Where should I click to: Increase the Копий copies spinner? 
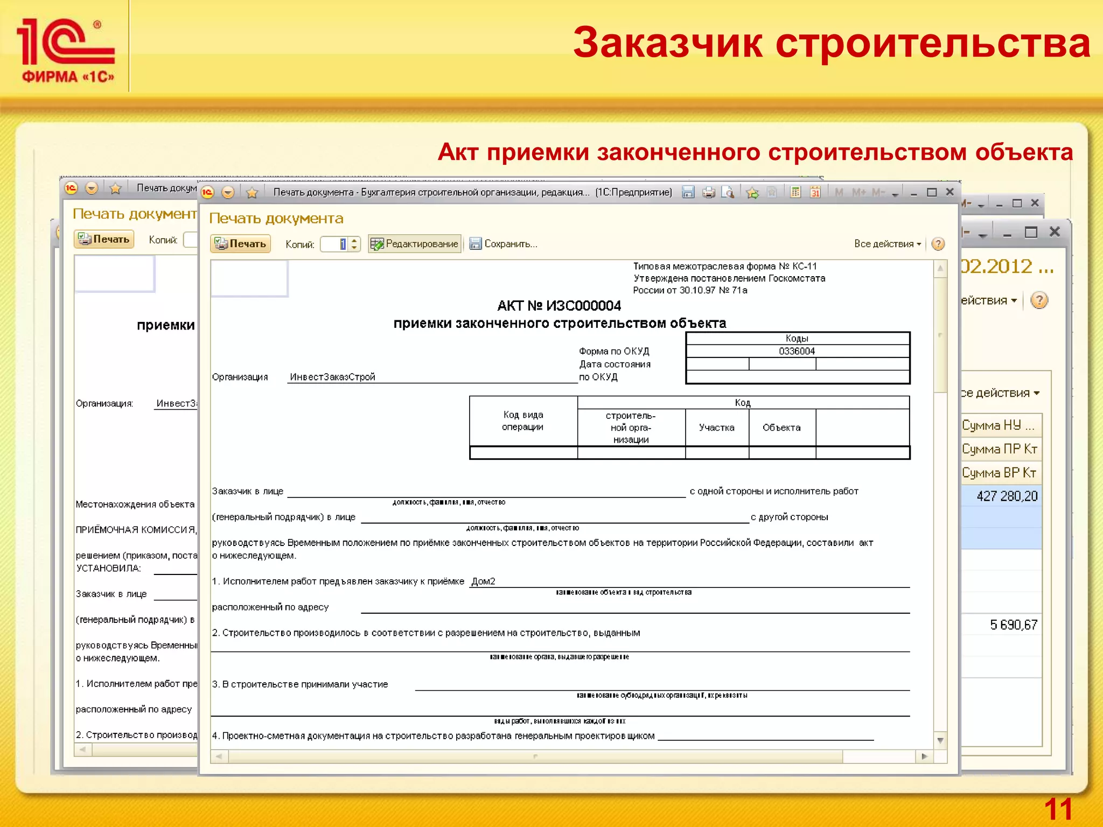click(354, 241)
